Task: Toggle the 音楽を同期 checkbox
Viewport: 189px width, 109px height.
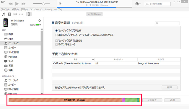Action: (53, 23)
